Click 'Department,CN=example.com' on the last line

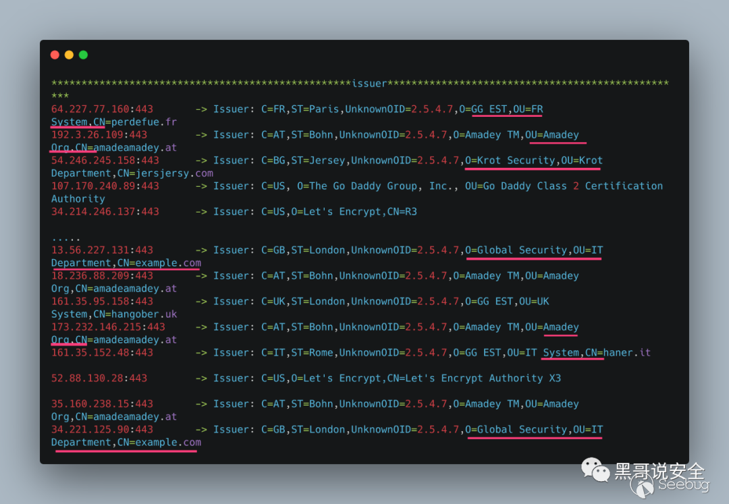click(126, 442)
